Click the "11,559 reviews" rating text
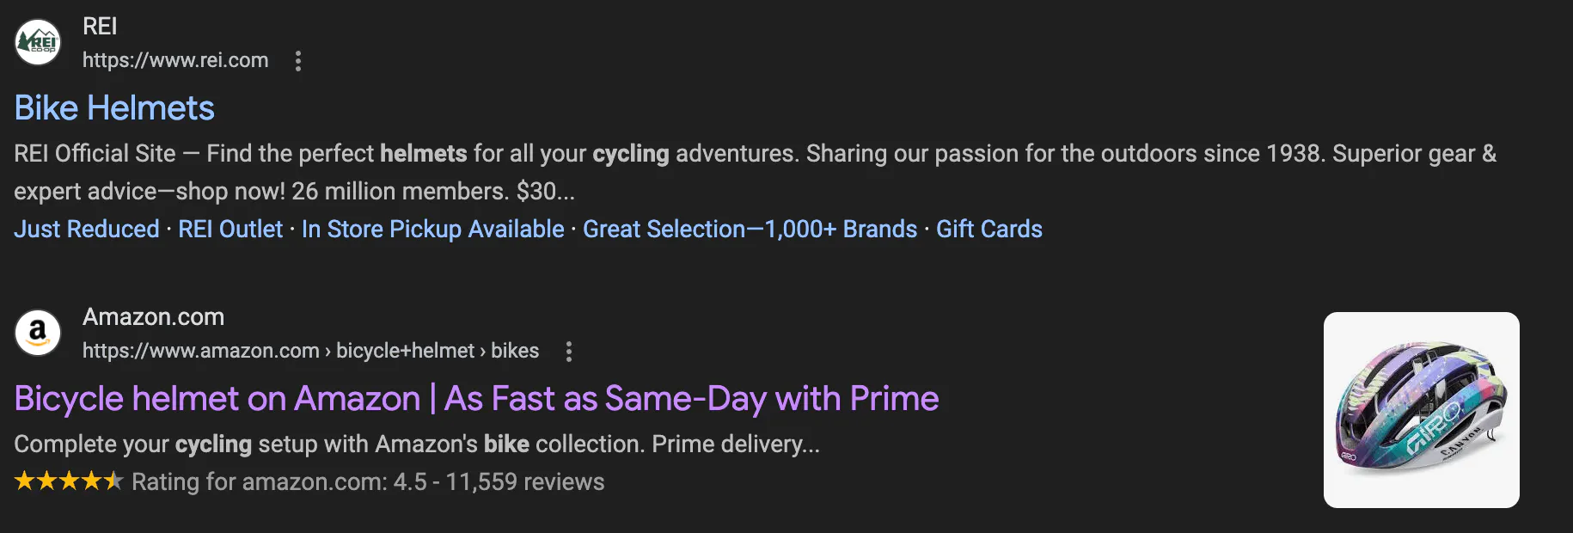This screenshot has height=533, width=1573. tap(524, 482)
